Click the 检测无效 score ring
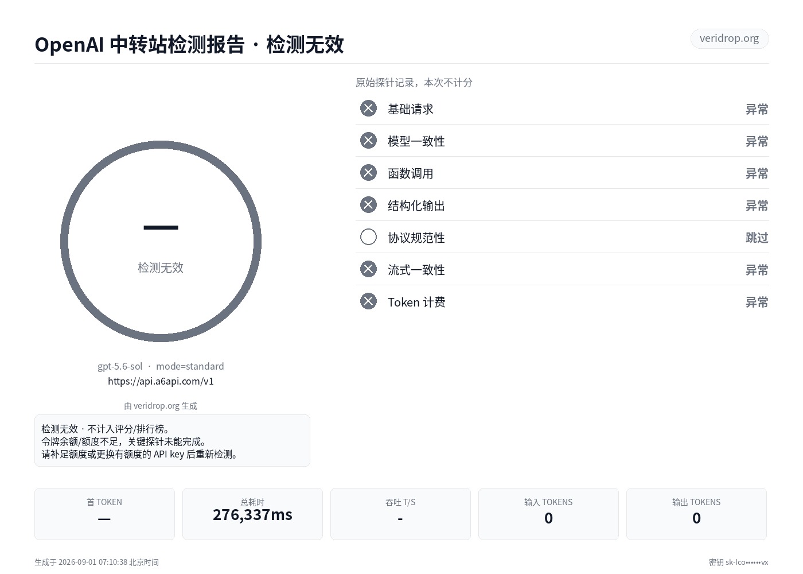The height and width of the screenshot is (574, 803). (x=161, y=241)
